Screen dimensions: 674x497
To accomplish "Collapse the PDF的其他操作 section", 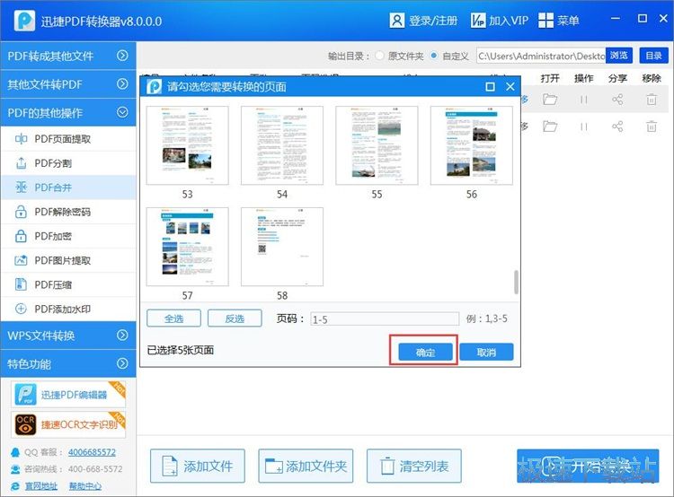I will 68,112.
